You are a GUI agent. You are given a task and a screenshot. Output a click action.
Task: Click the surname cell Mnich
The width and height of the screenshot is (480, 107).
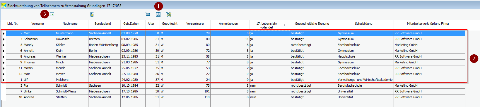(72, 62)
